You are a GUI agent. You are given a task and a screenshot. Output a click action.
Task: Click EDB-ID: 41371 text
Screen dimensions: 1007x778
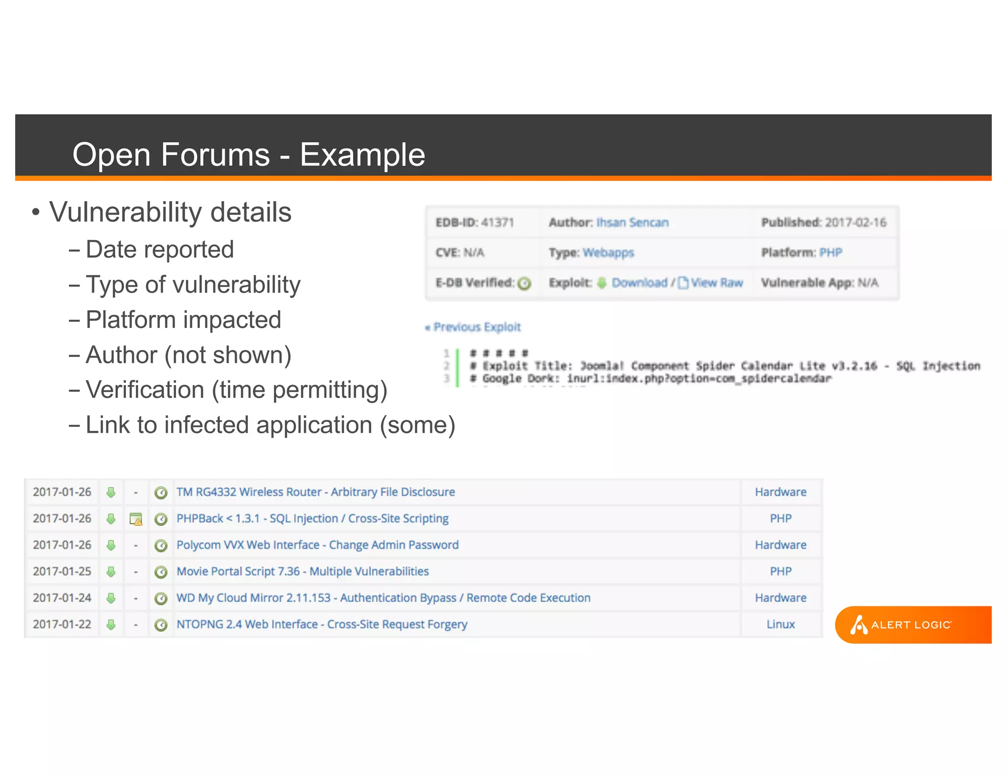click(x=475, y=222)
